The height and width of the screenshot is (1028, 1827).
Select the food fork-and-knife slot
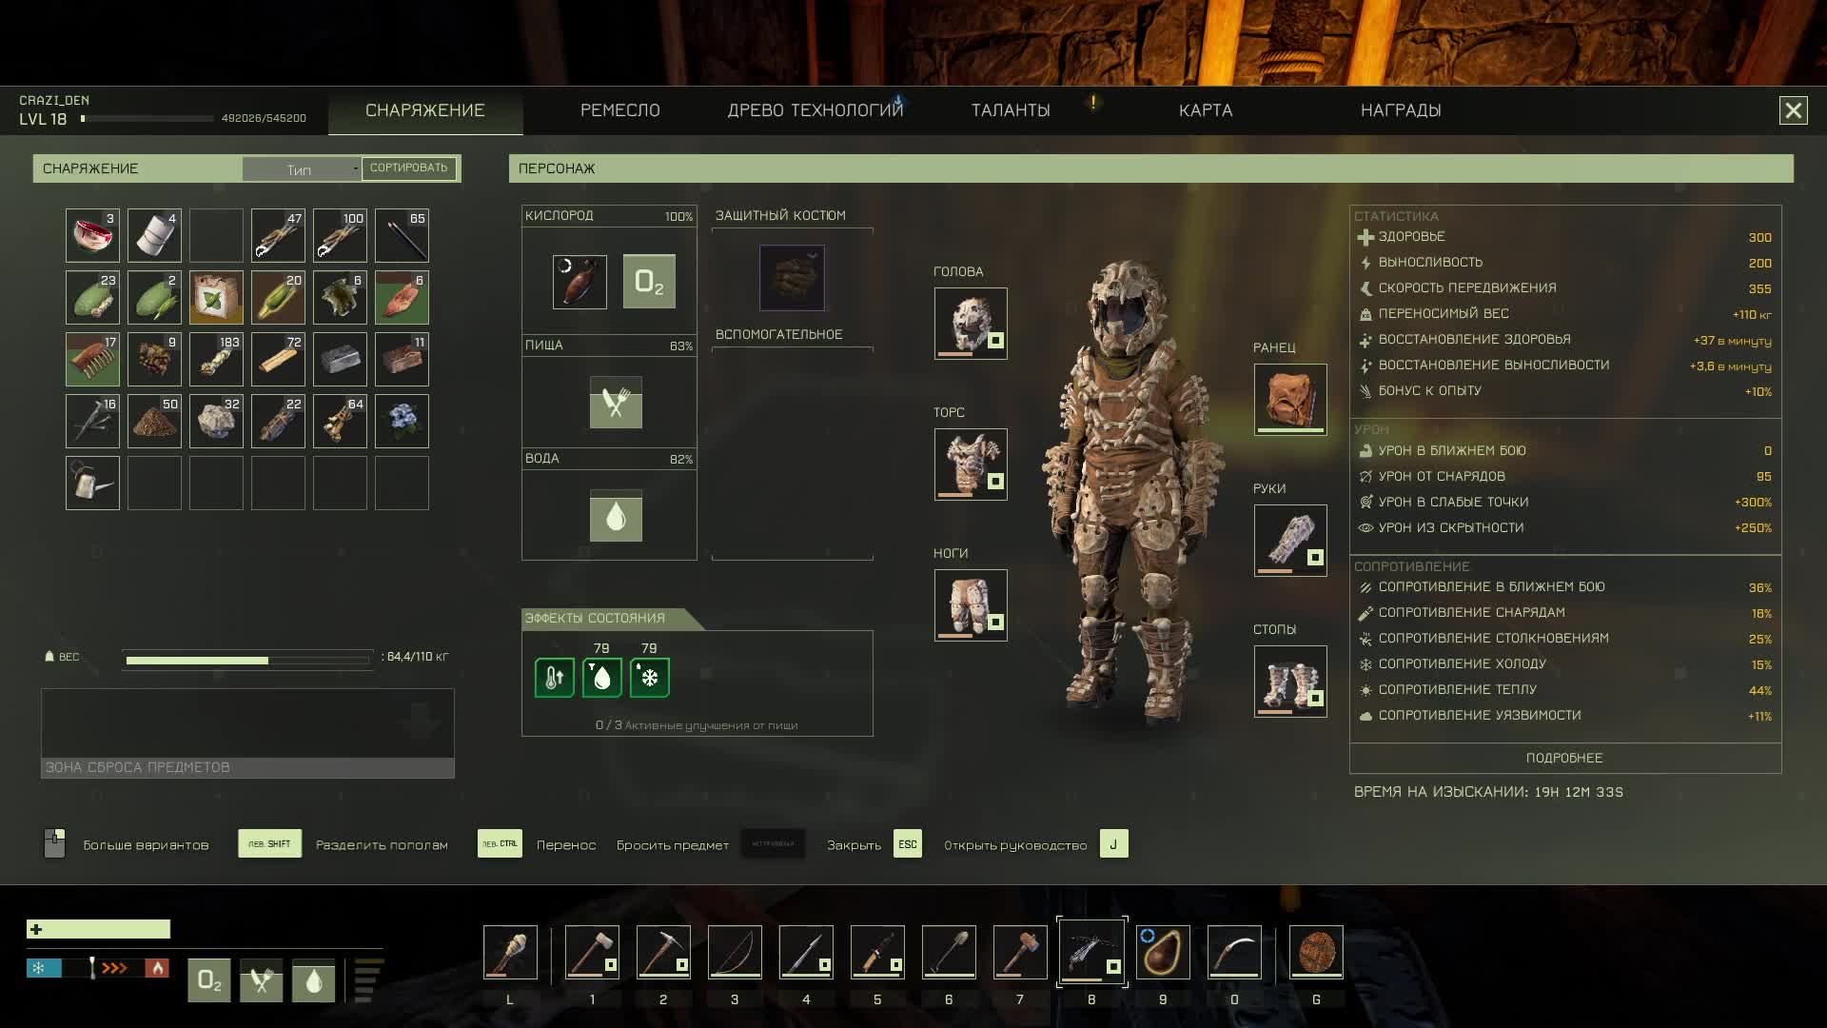coord(616,403)
